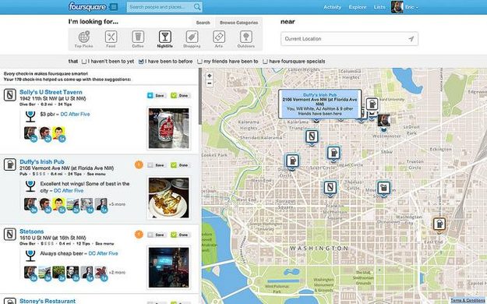Click the user photo marker on the map
The height and width of the screenshot is (304, 487).
[383, 121]
